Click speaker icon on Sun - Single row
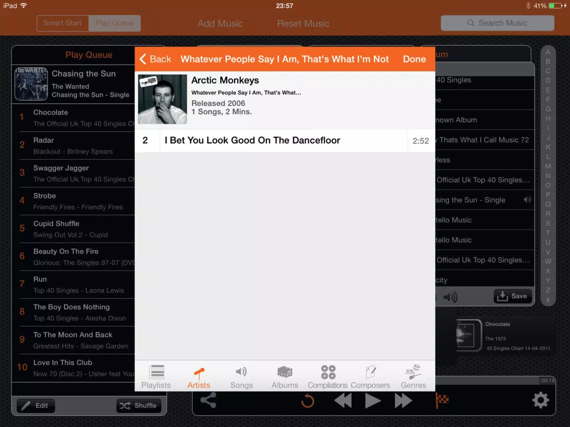Screen dimensions: 570x427 527,199
